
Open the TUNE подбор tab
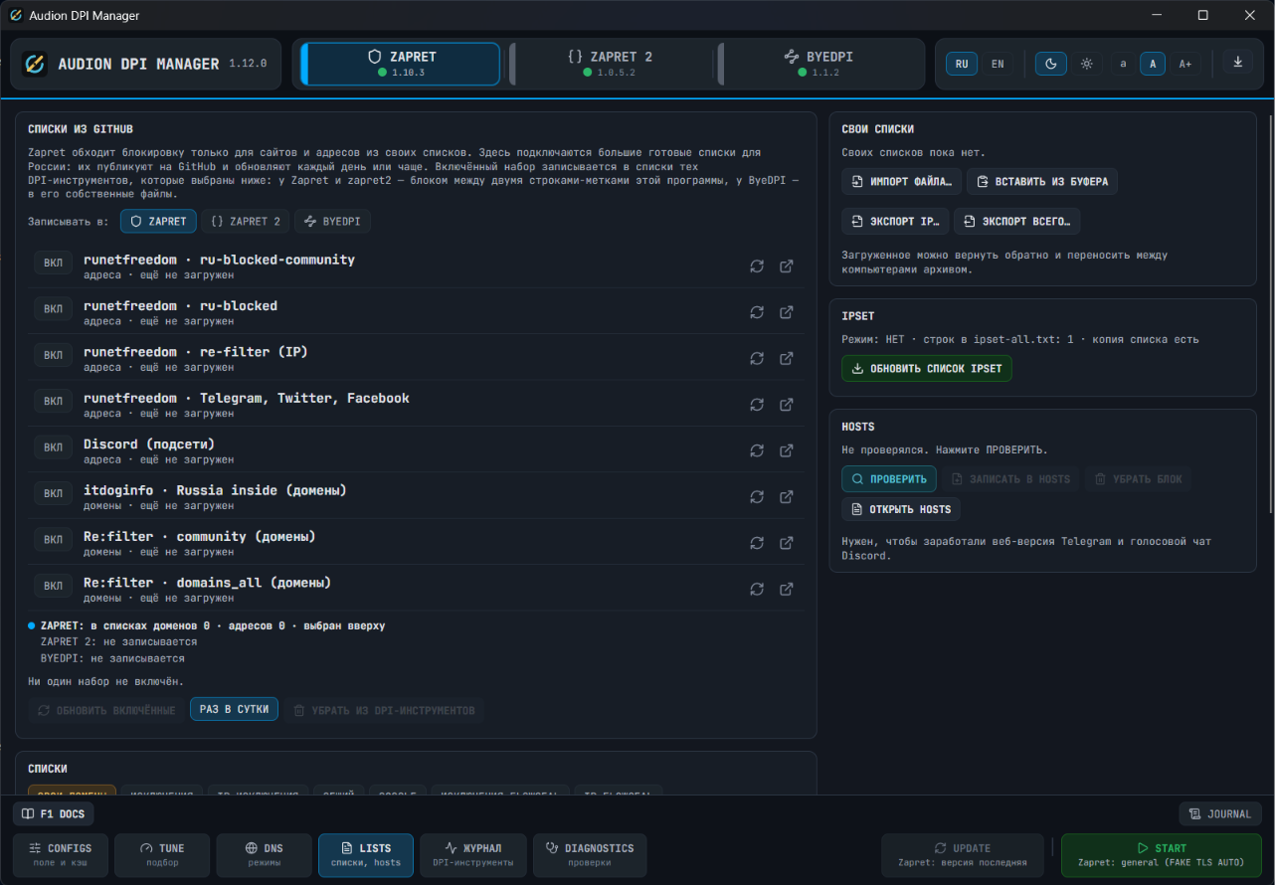(162, 855)
